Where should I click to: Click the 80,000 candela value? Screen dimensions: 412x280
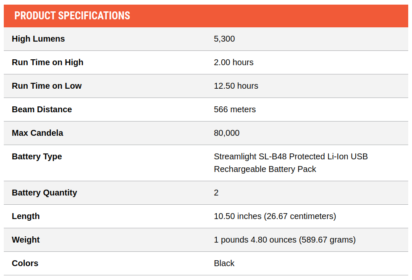tap(226, 133)
